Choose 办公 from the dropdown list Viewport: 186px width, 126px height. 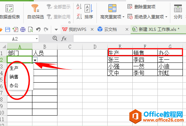point(20,85)
